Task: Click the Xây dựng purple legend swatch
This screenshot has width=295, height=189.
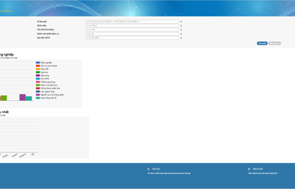Action: (38, 75)
